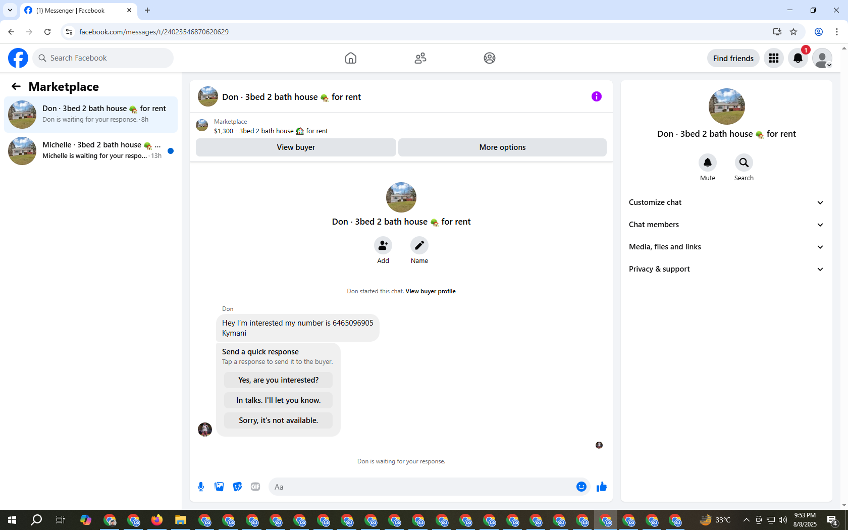The width and height of the screenshot is (848, 530).
Task: Click the View buyer button
Action: (x=296, y=147)
